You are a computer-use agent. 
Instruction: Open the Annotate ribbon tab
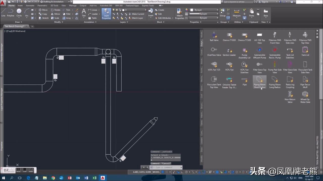30,6
